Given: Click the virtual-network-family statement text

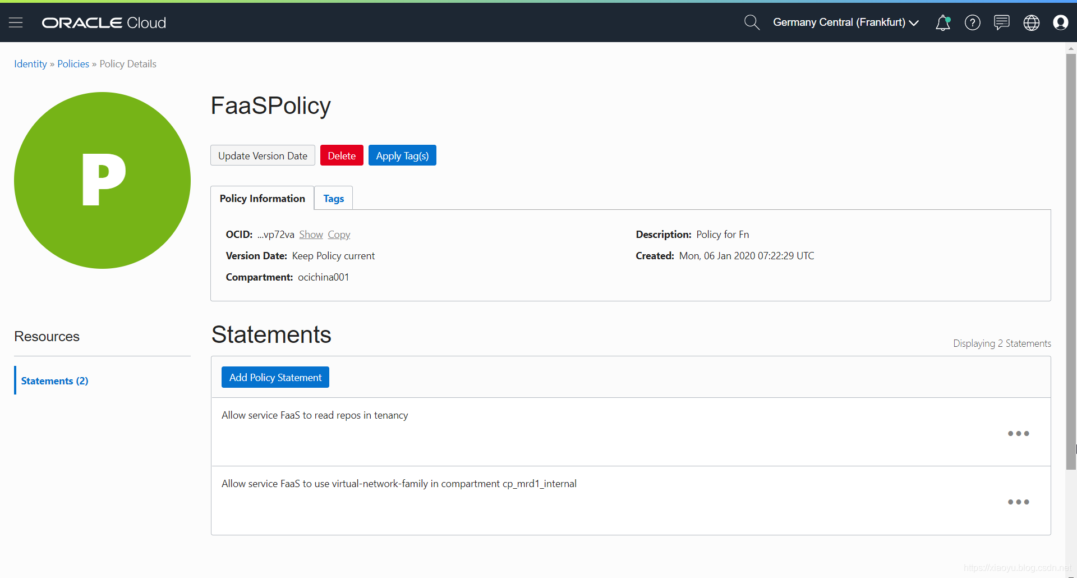Looking at the screenshot, I should pyautogui.click(x=399, y=484).
